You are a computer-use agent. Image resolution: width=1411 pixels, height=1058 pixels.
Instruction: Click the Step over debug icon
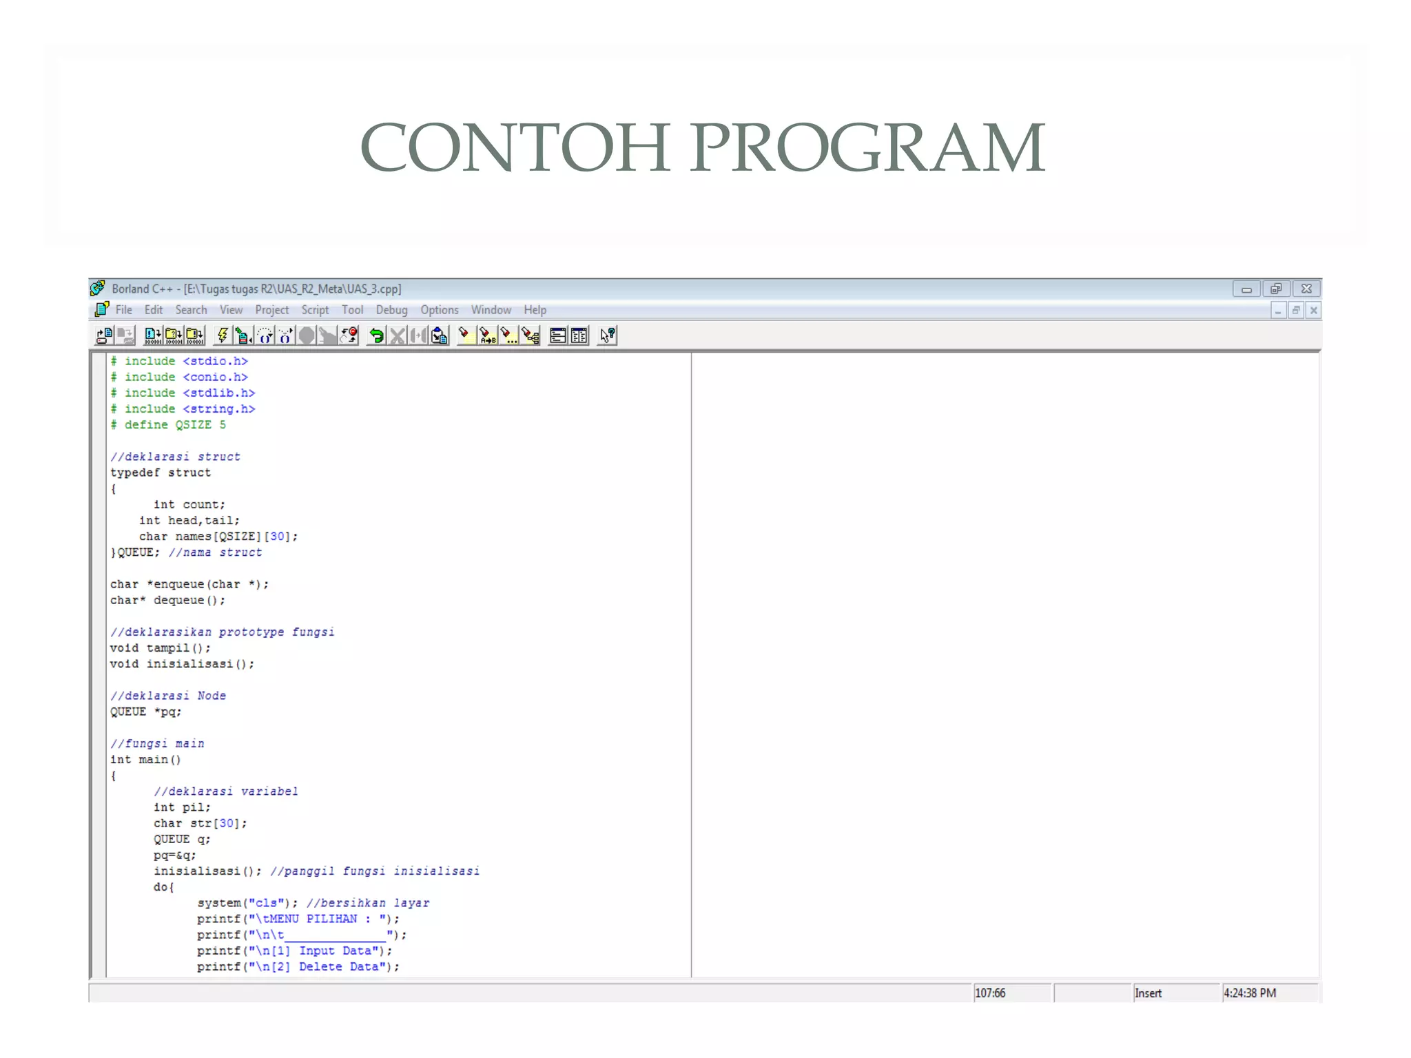[x=265, y=335]
